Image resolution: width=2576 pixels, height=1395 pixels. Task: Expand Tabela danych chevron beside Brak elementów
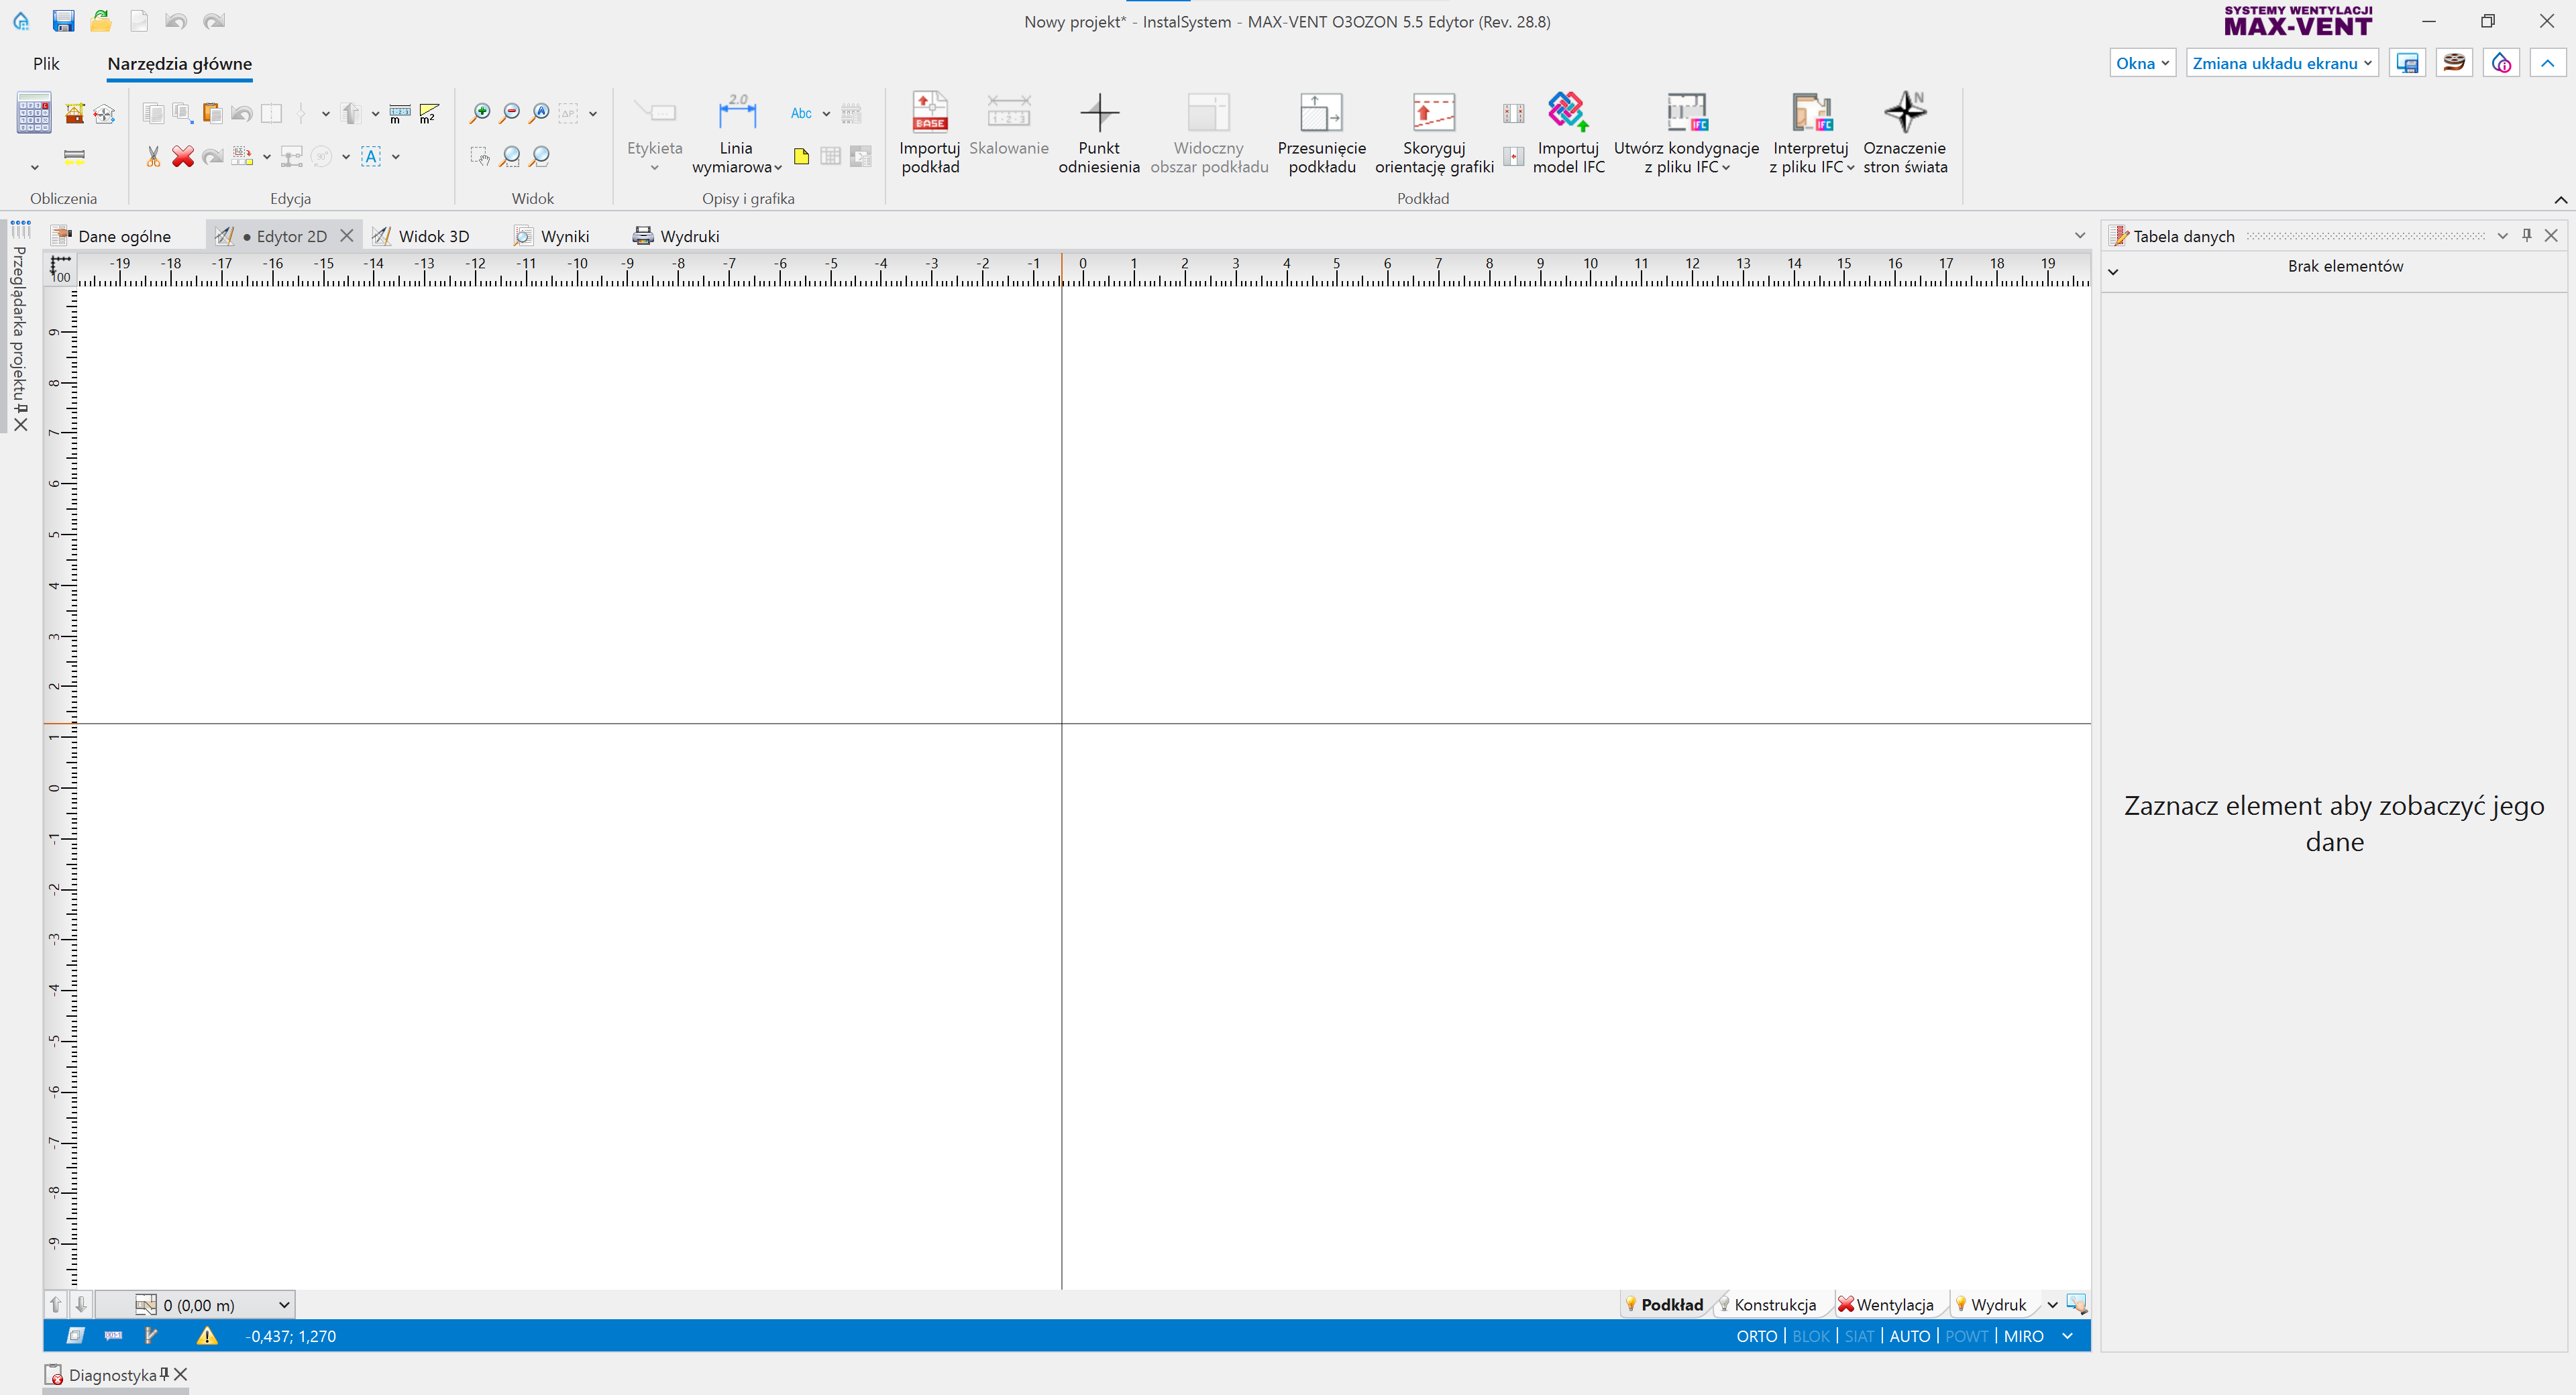pyautogui.click(x=2113, y=271)
